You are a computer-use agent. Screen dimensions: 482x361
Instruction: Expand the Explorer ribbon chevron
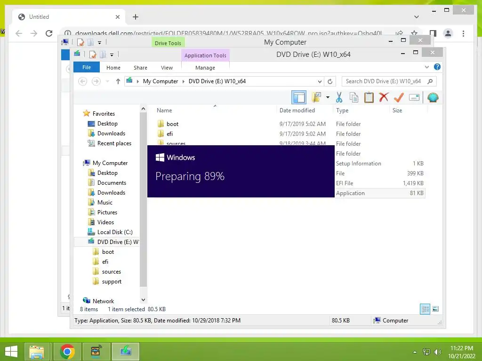coord(426,67)
